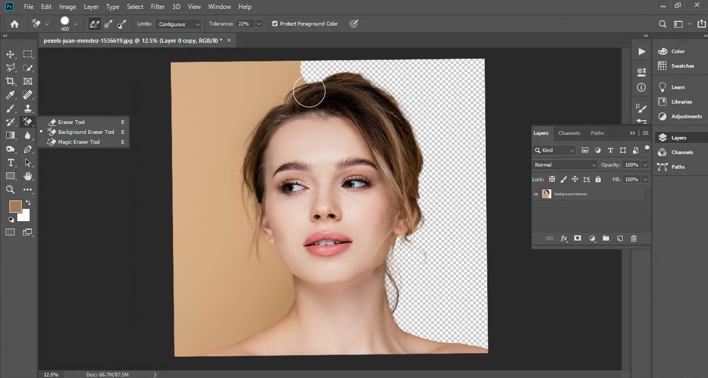This screenshot has height=378, width=708.
Task: Open the Filter menu
Action: coord(158,6)
